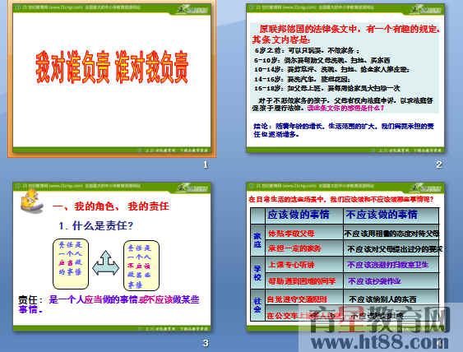This screenshot has width=463, height=352.
Task: Click the header logo on slide 2
Action: [425, 10]
